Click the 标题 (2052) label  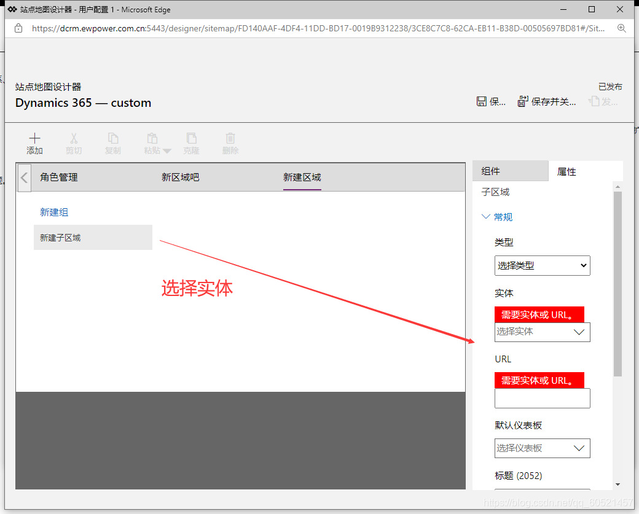tap(519, 476)
